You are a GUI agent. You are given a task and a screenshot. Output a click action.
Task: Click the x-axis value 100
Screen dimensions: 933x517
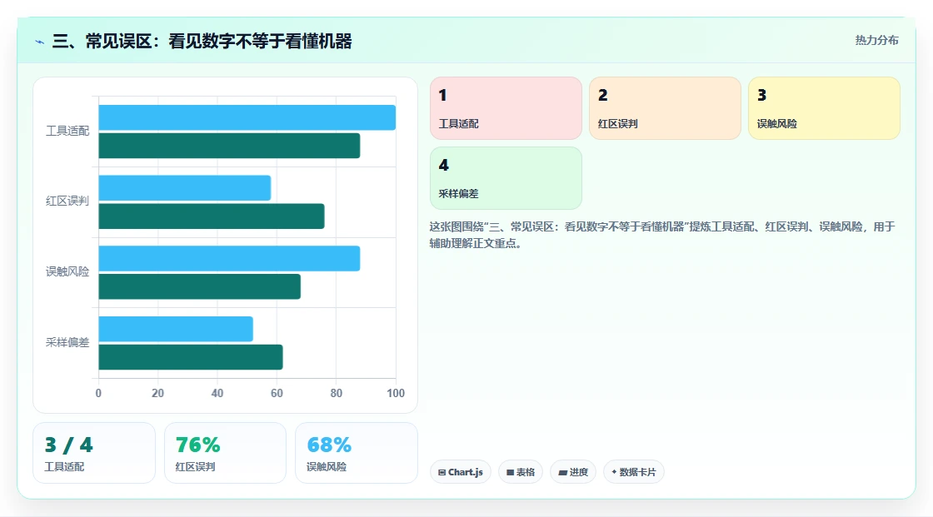[396, 393]
